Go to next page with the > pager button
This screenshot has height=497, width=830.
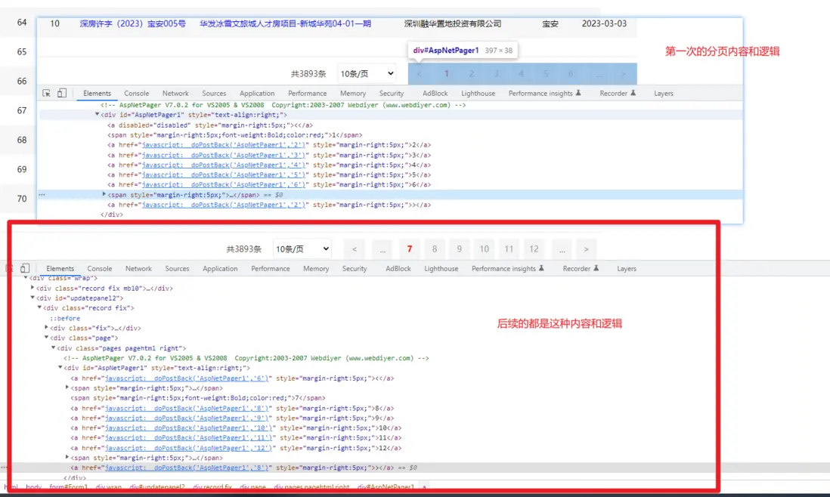click(586, 249)
